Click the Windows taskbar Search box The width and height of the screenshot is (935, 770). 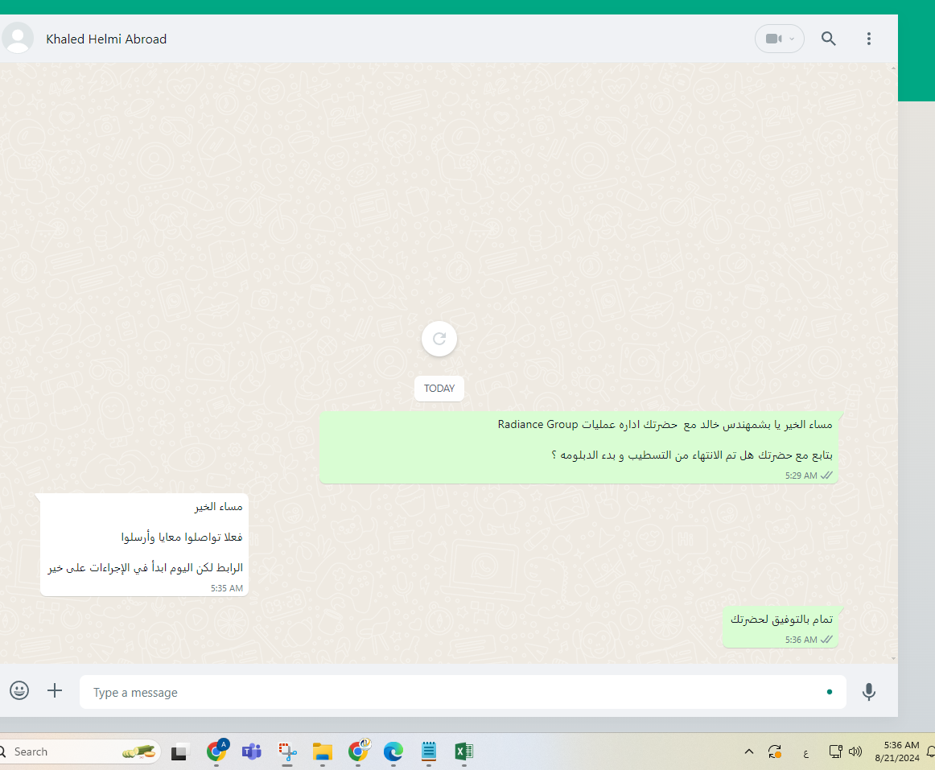[x=80, y=751]
